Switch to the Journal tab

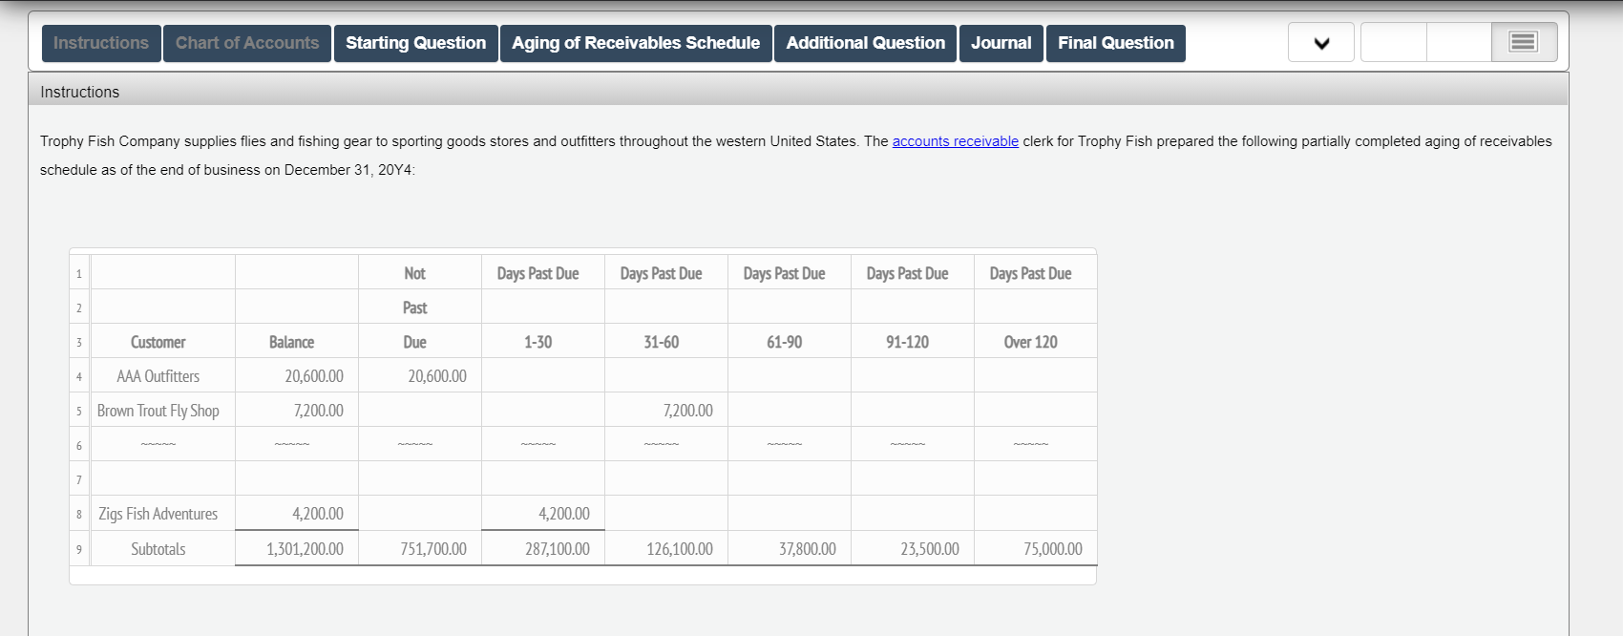pos(1001,43)
